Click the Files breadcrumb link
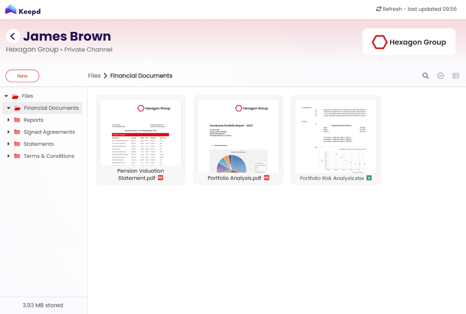This screenshot has width=466, height=314. 94,76
